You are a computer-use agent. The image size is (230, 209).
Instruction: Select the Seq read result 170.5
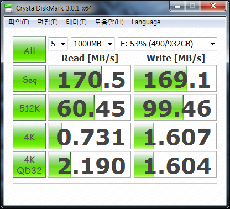[x=90, y=79]
